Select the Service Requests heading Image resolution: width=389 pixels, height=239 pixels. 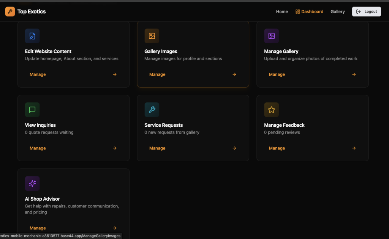pos(163,125)
